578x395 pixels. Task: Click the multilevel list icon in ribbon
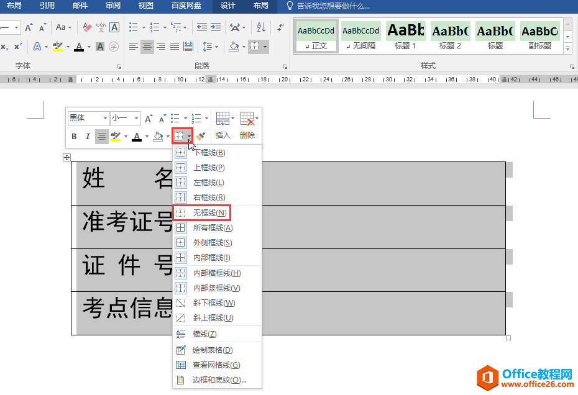(x=176, y=27)
